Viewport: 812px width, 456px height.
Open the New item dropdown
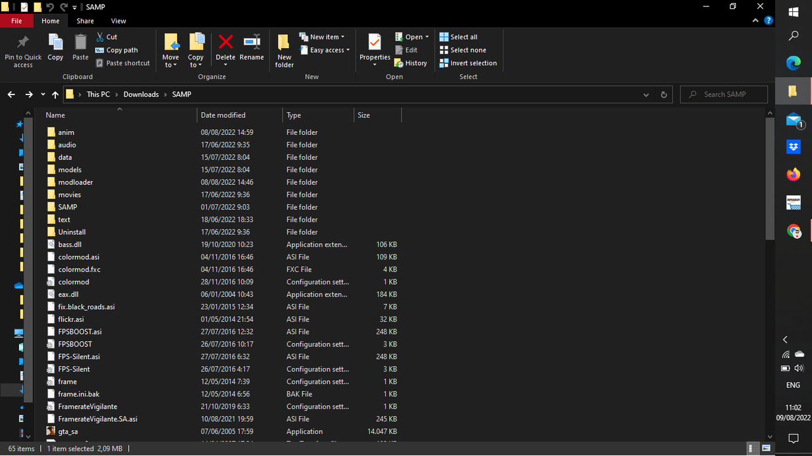(322, 37)
